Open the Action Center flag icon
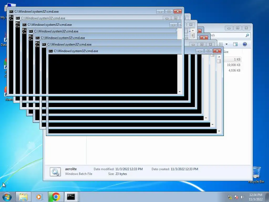Screen dimensions: 269x202 (236, 197)
